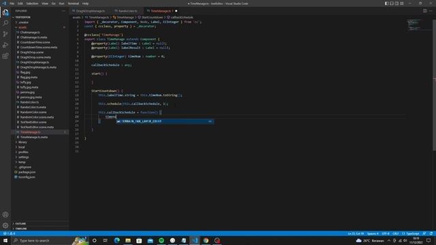Open Windows Start menu
This screenshot has height=245, width=436.
(5, 240)
